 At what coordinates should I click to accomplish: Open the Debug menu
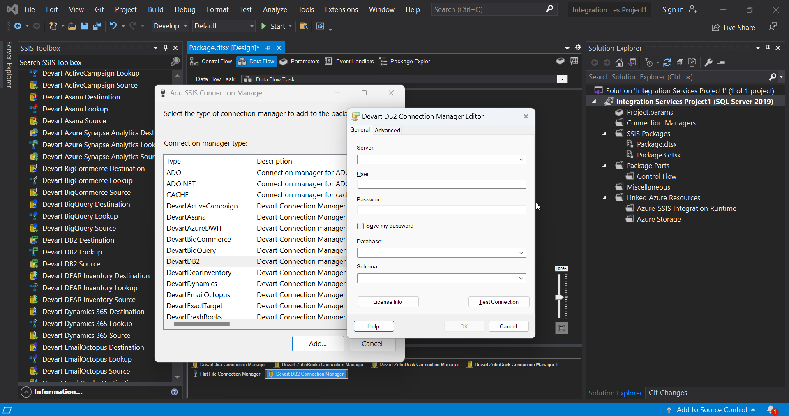(185, 9)
